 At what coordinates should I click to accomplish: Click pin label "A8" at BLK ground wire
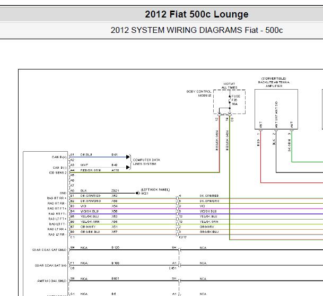point(72,191)
